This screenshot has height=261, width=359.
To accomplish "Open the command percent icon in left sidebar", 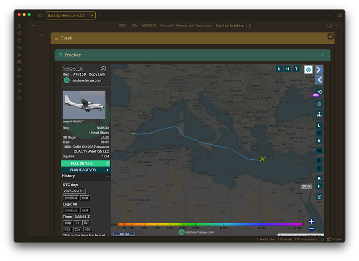I will click(19, 84).
